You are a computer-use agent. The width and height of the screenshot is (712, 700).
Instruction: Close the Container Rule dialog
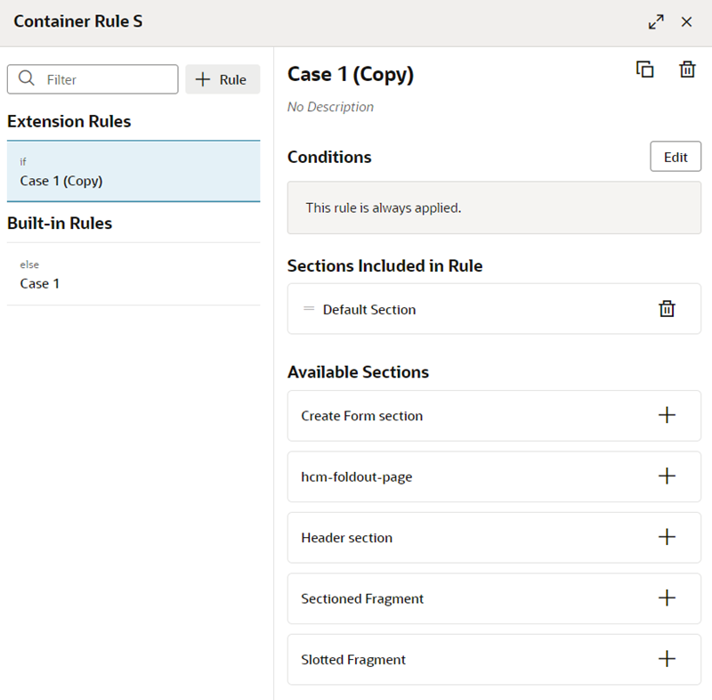(x=686, y=21)
